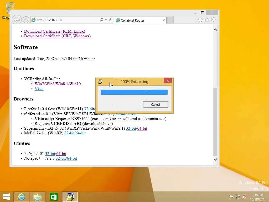The width and height of the screenshot is (269, 202).
Task: Open Download Certificate (CRT, Windows) link
Action: (x=57, y=36)
